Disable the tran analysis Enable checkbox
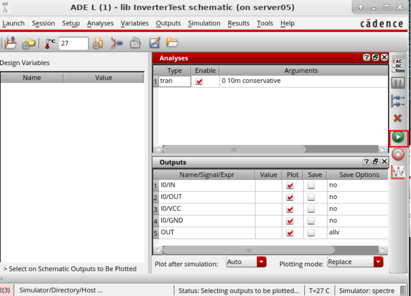Screen dimensions: 411x296 click(199, 81)
